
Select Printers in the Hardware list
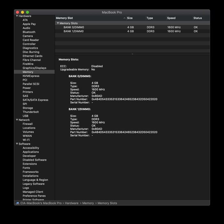(x=28, y=92)
